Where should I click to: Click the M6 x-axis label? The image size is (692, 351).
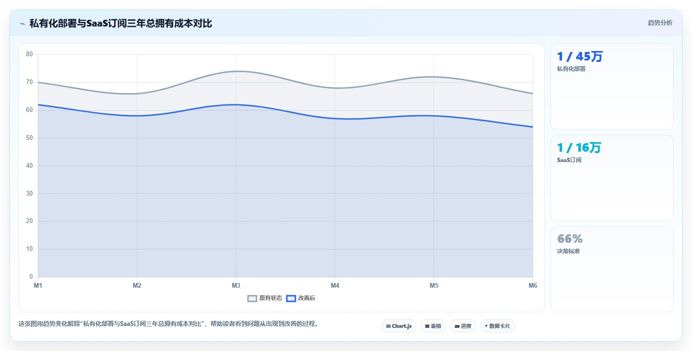(x=532, y=285)
